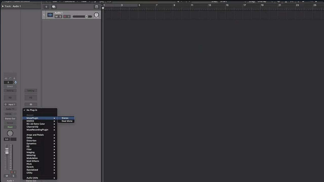Image resolution: width=324 pixels, height=182 pixels.
Task: Click the playhead marker in the ruler
Action: [x=103, y=8]
